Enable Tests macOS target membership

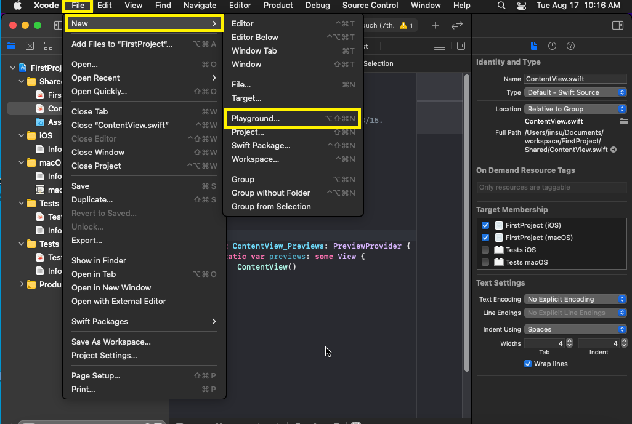click(x=485, y=262)
